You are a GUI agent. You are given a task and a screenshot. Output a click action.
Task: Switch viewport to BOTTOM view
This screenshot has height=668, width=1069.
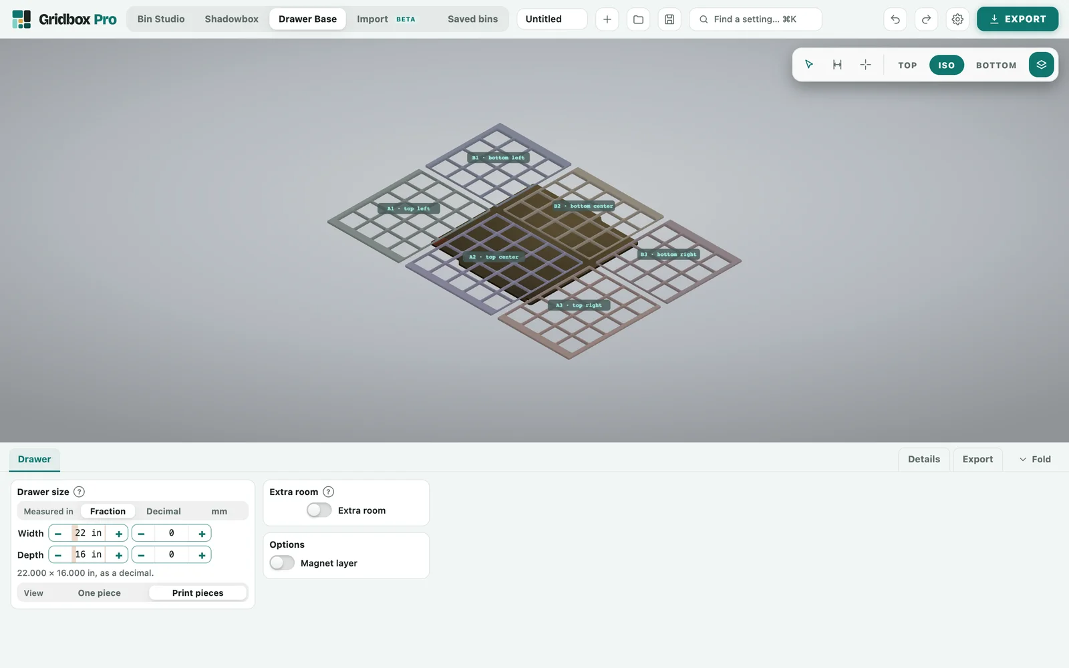[x=996, y=65]
